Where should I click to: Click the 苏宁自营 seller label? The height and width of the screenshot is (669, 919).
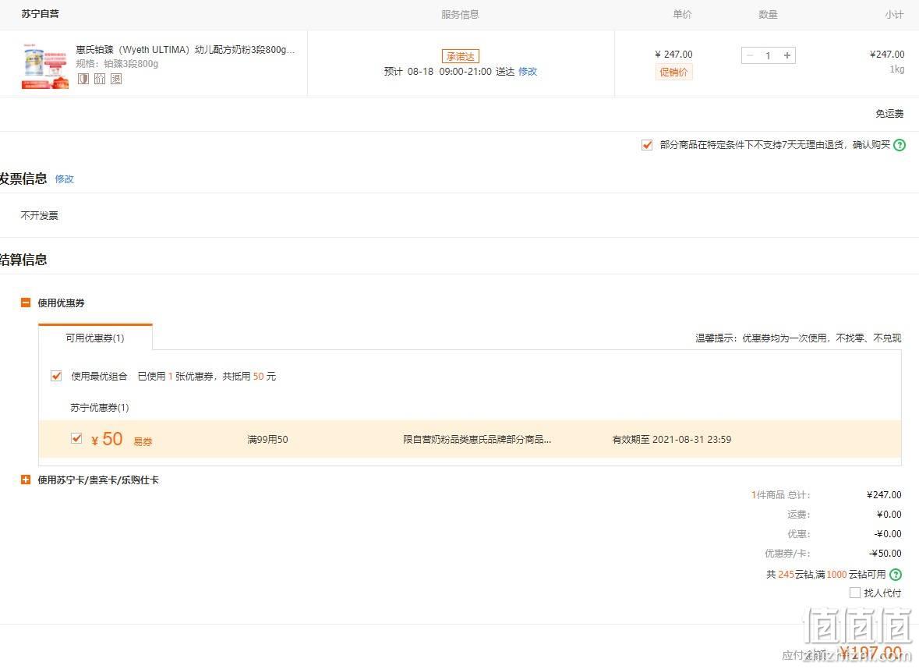[x=41, y=13]
